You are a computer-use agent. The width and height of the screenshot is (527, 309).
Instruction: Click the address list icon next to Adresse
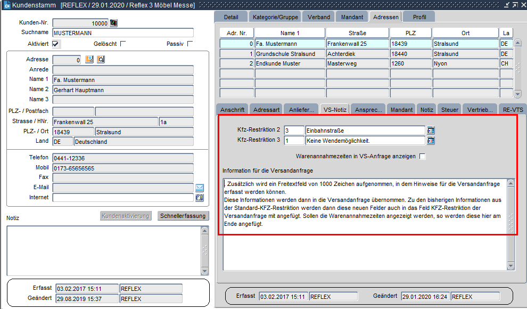click(89, 60)
